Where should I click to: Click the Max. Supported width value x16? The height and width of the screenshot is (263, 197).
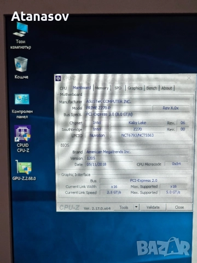173,186
